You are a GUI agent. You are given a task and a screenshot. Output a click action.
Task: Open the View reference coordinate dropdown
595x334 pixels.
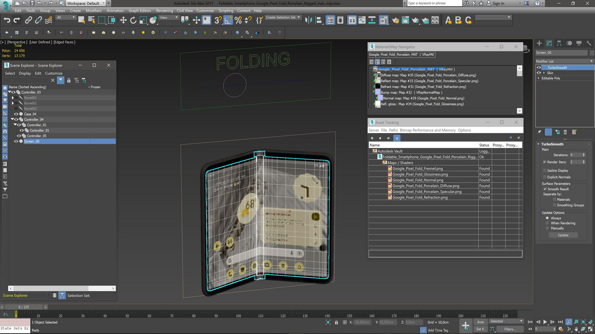tap(169, 18)
